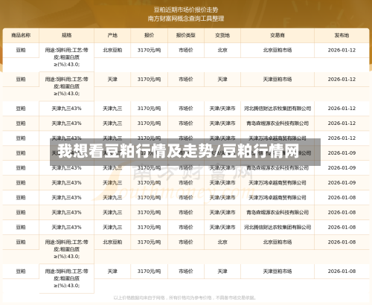Screen dimensions: 372x305
Task: Click the footer disclaimer starting 以上价格数据
Action: pos(185,298)
